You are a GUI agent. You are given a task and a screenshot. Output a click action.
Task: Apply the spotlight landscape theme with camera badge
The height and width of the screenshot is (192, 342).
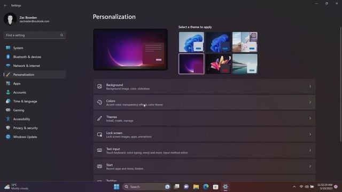245,42
